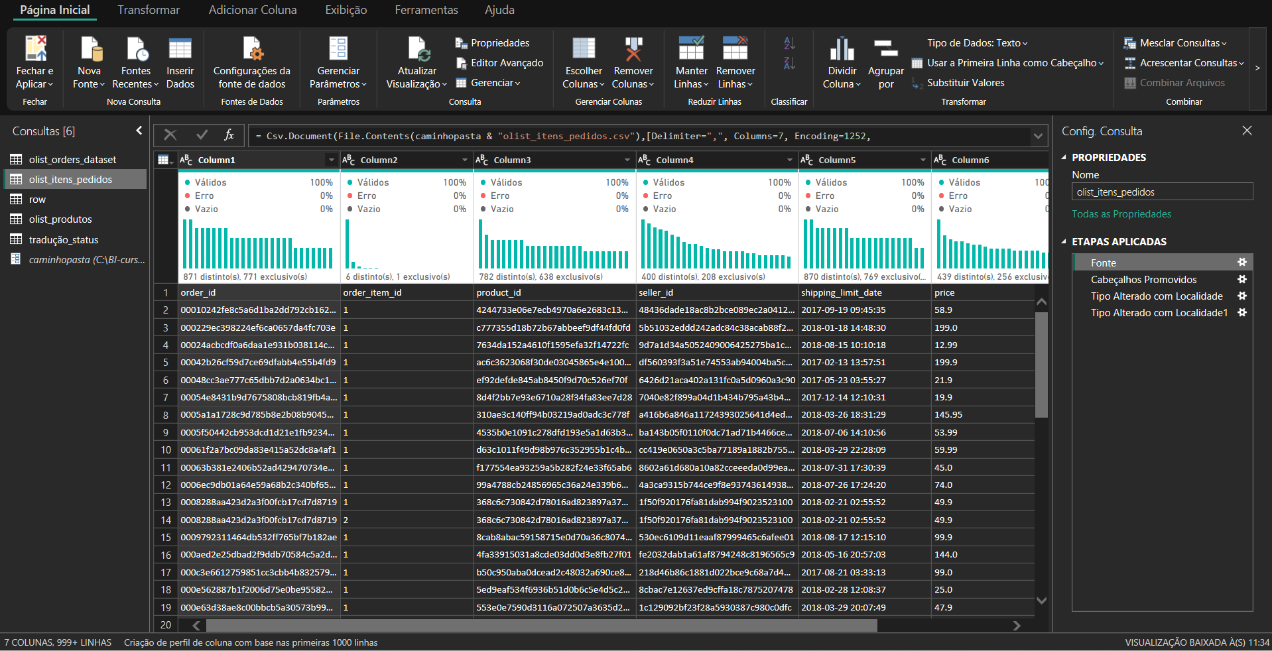Click Inserir Dados table icon
Viewport: 1272px width, 651px height.
pos(180,48)
